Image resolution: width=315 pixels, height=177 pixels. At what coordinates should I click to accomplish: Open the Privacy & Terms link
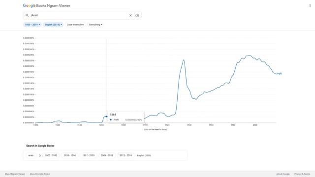302,174
